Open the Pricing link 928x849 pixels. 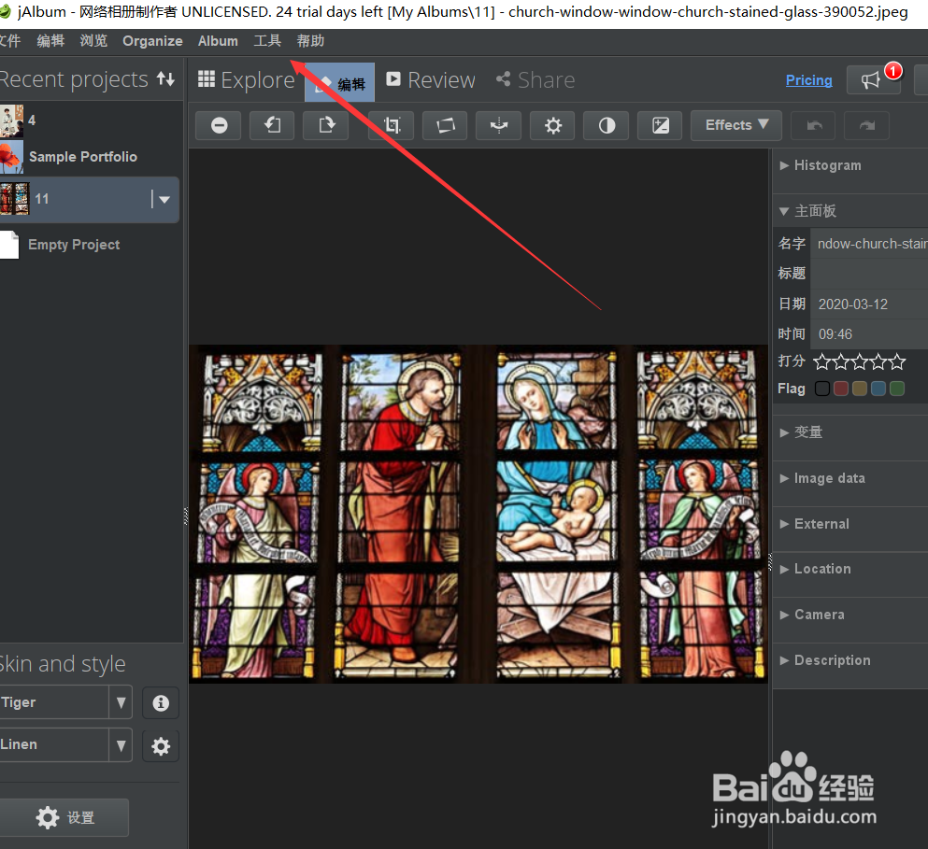(808, 80)
